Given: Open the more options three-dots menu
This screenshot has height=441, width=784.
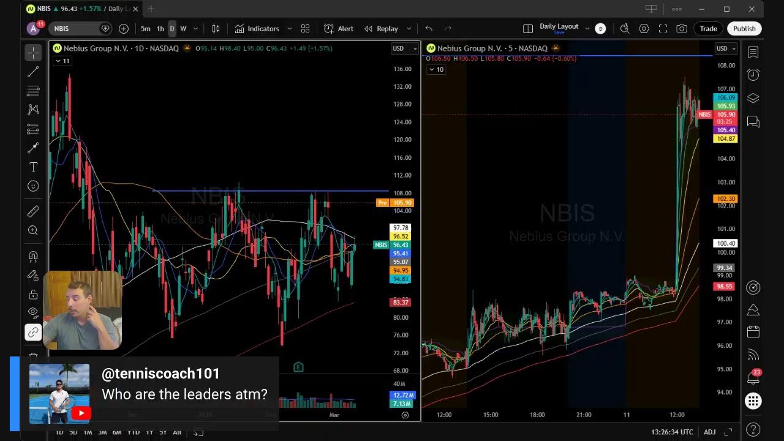Looking at the screenshot, I should (x=677, y=9).
